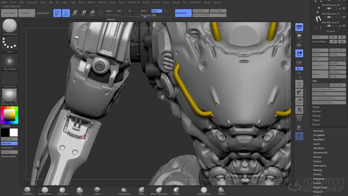Viewport: 348px width, 196px height.
Task: Expand the Geometry palette section
Action: pos(318,131)
